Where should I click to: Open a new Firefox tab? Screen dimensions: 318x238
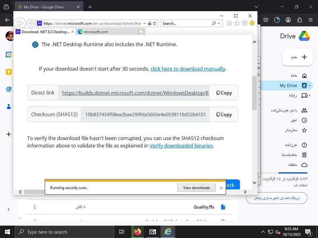[90, 7]
